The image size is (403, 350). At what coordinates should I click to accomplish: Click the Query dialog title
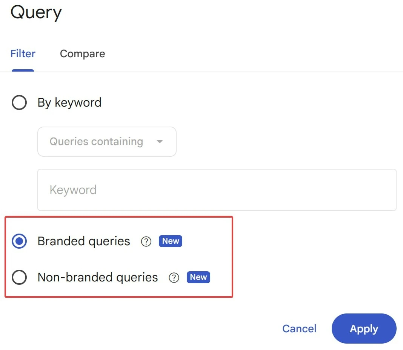[x=36, y=12]
